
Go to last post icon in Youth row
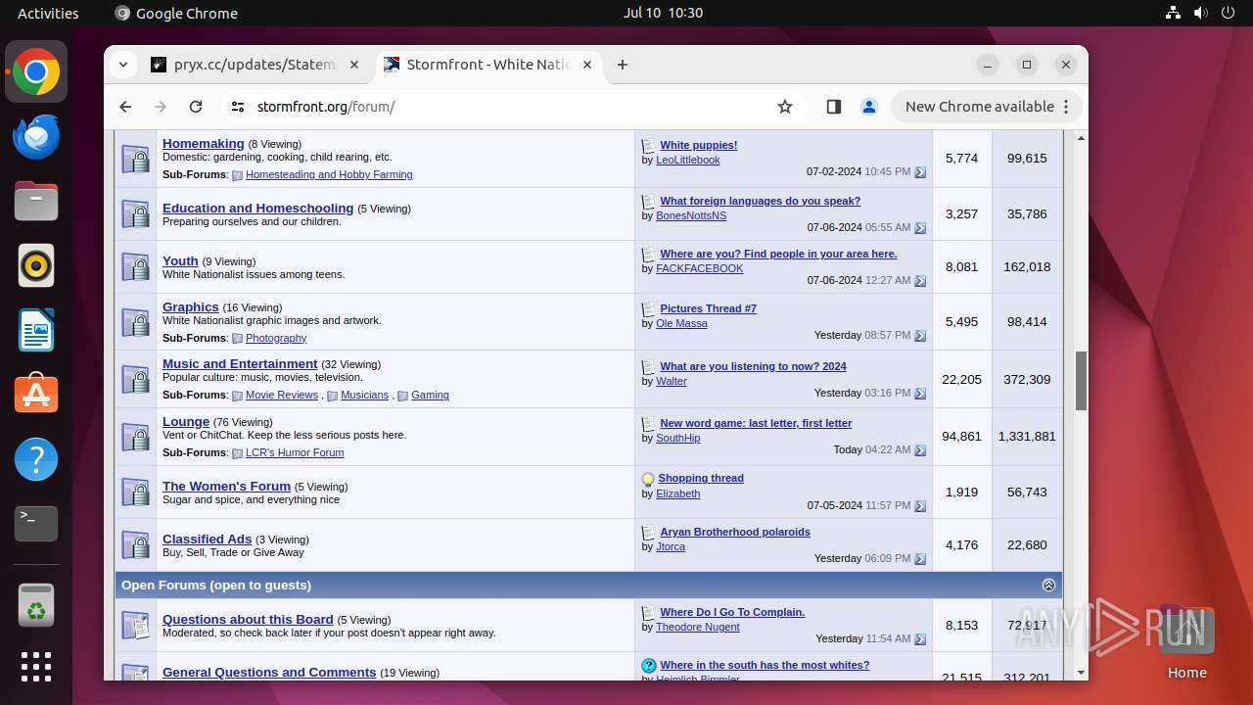pyautogui.click(x=920, y=281)
